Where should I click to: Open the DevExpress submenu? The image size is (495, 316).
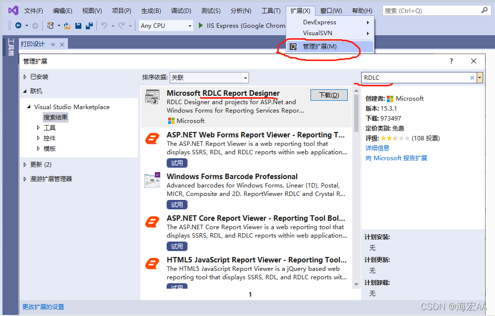coord(330,22)
